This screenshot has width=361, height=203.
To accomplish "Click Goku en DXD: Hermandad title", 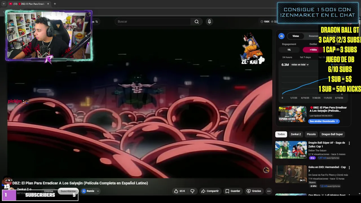I will [327, 169].
